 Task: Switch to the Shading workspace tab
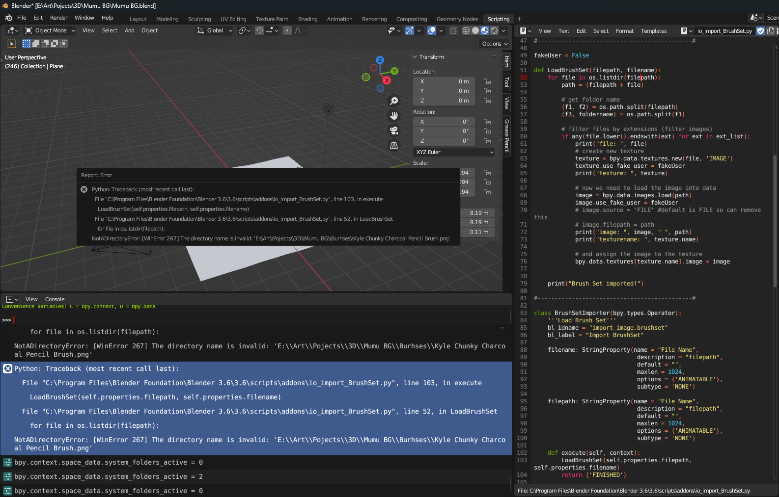(308, 19)
